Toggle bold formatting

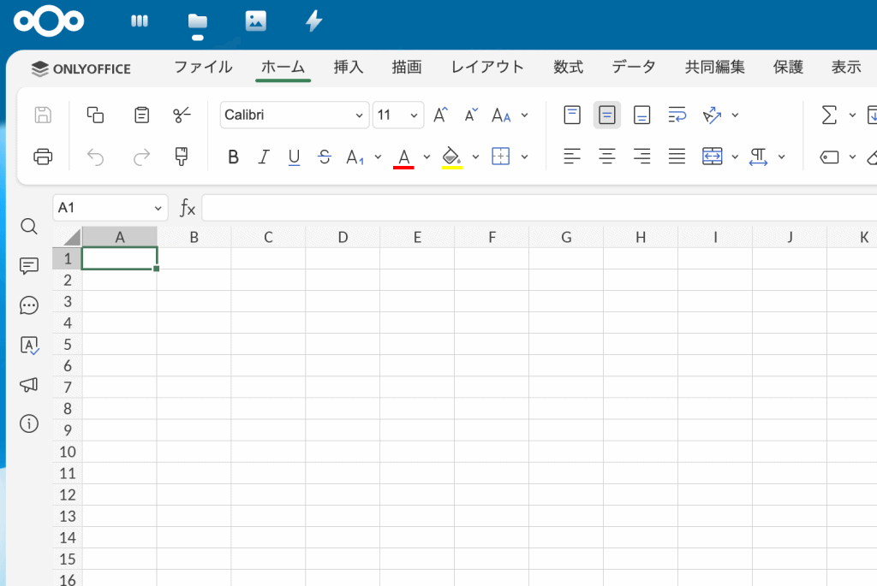[x=233, y=157]
